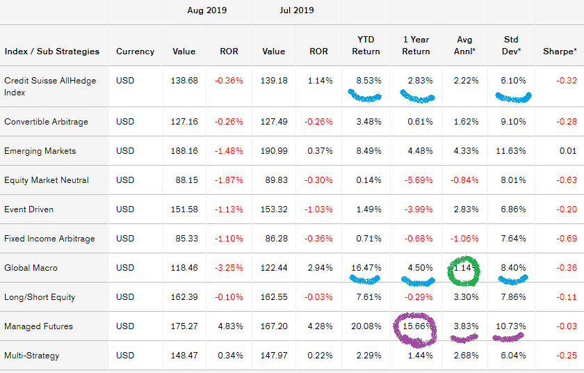Select the 151.58 Event Driven value

coord(184,209)
